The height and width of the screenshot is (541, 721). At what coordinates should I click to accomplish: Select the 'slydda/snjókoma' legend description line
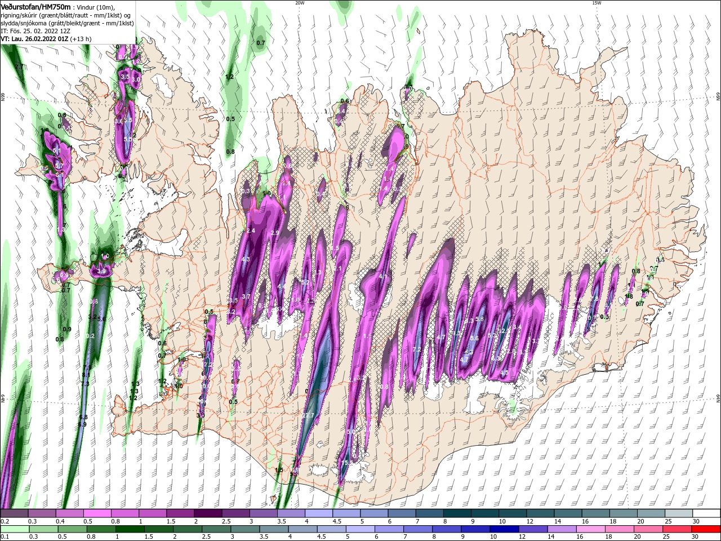coord(67,23)
